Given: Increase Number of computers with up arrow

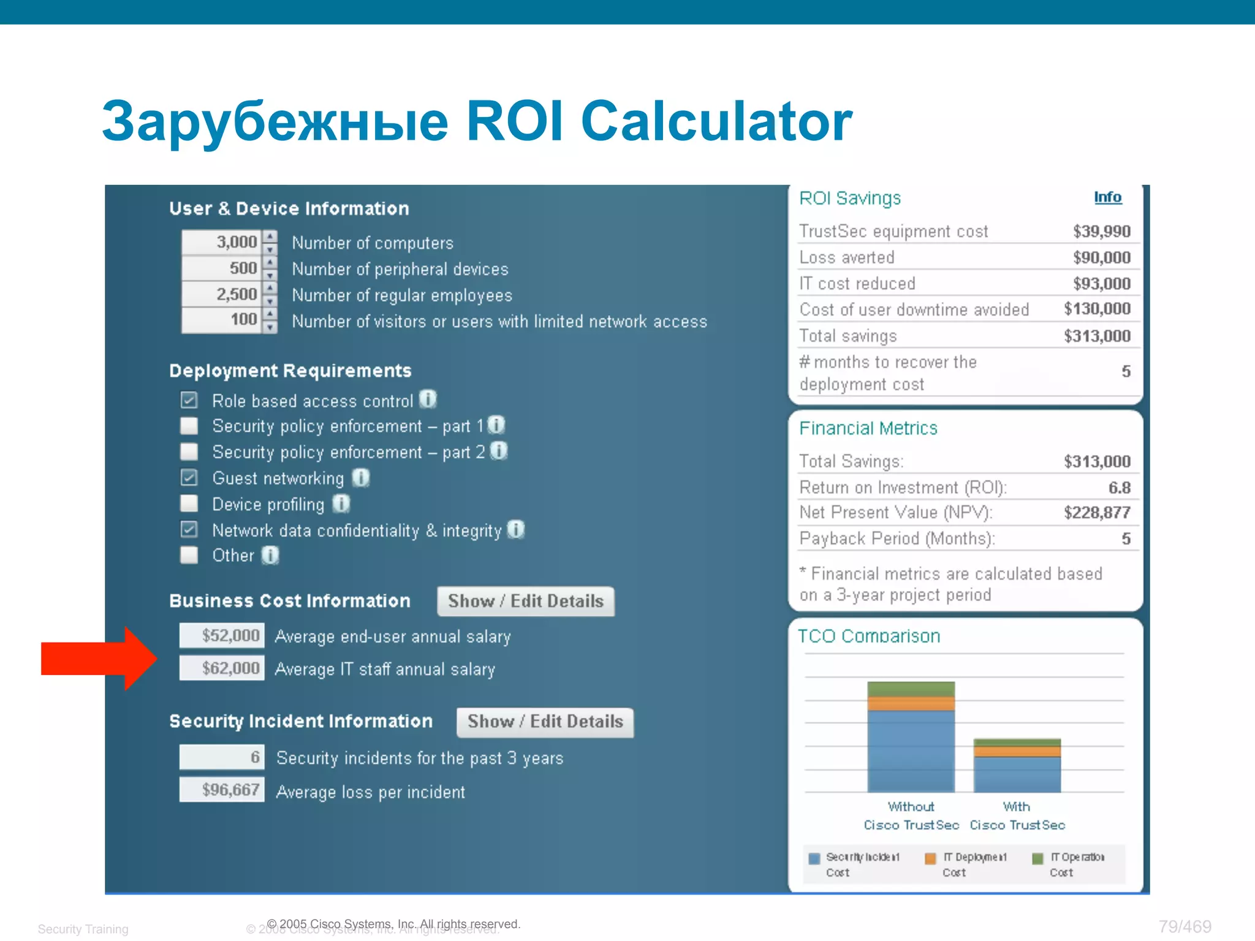Looking at the screenshot, I should coord(270,236).
